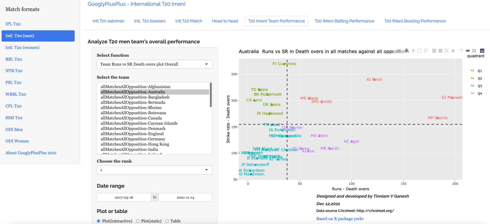This screenshot has width=490, height=224.
Task: Select the Plot(static) radio button
Action: click(x=138, y=221)
